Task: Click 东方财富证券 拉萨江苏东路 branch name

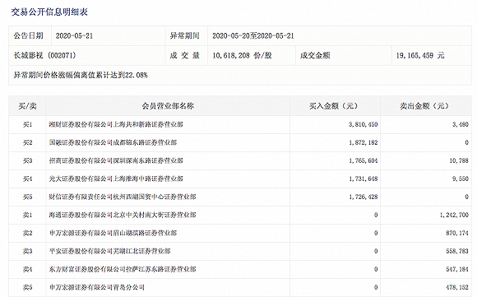Action: click(123, 269)
